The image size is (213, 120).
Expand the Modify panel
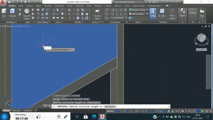[x=79, y=22]
